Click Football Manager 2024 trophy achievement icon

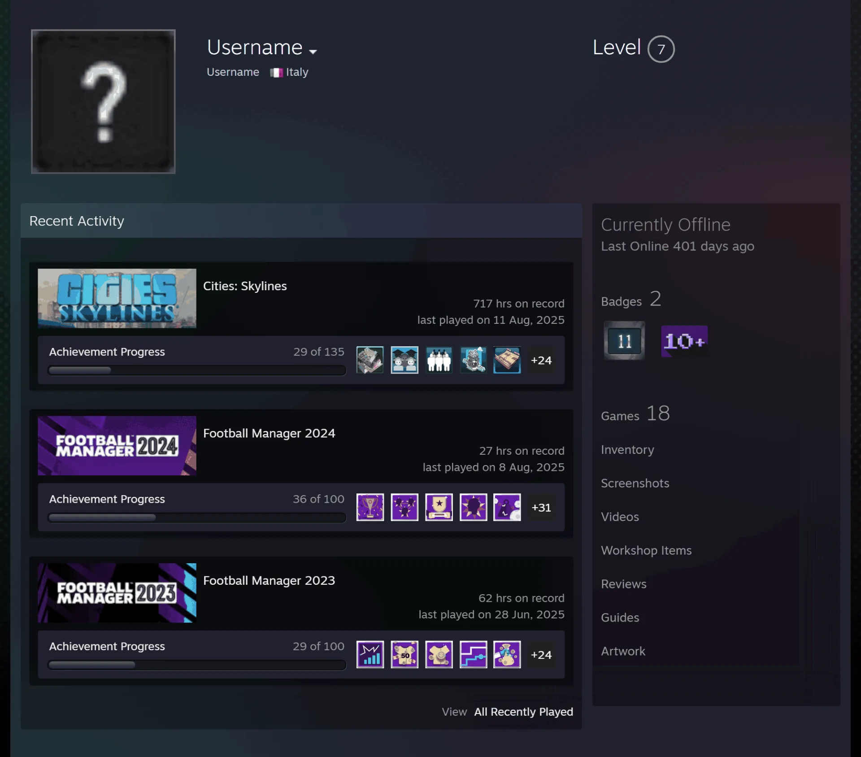370,507
